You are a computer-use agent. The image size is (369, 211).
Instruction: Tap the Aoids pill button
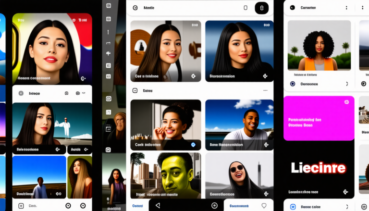80,149
